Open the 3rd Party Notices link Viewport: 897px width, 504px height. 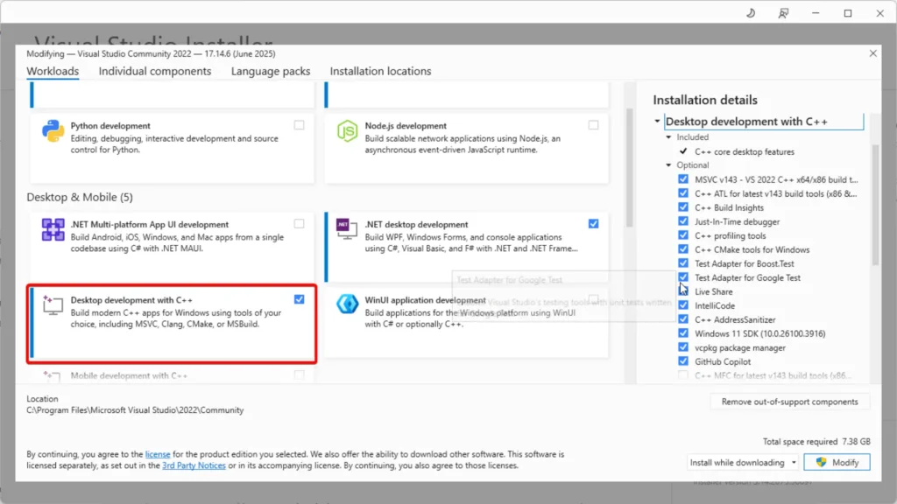pos(194,465)
